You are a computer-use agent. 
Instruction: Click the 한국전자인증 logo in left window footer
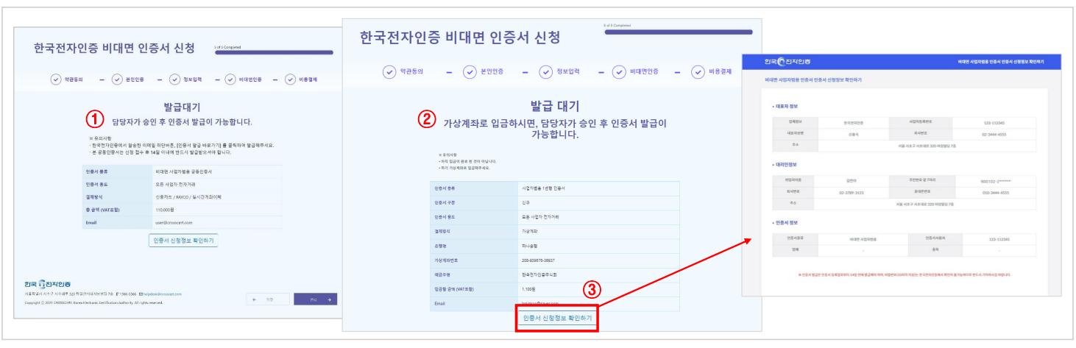(49, 284)
